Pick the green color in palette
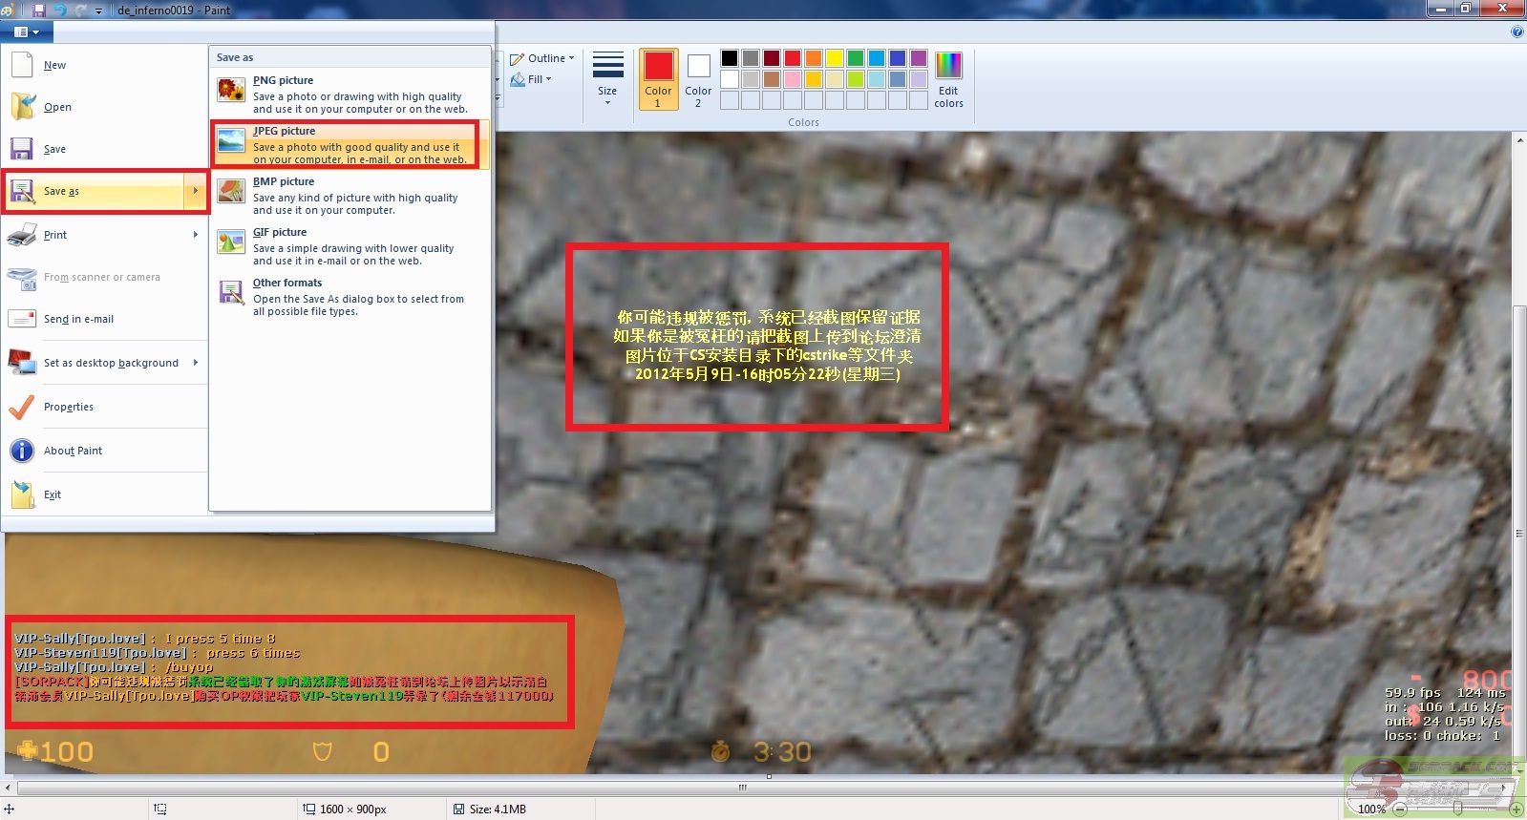 coord(856,58)
